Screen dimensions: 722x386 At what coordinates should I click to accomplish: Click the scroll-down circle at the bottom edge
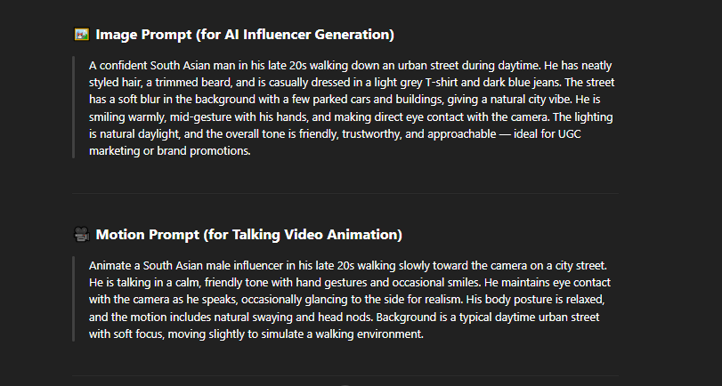345,384
